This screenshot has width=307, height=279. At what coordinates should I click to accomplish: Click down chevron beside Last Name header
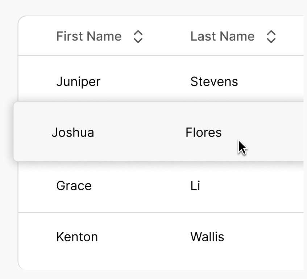click(271, 41)
